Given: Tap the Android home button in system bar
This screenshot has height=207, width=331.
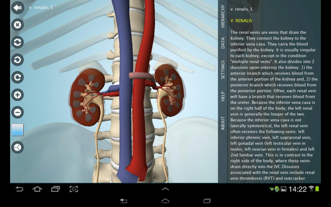Looking at the screenshot, I should (x=37, y=189).
